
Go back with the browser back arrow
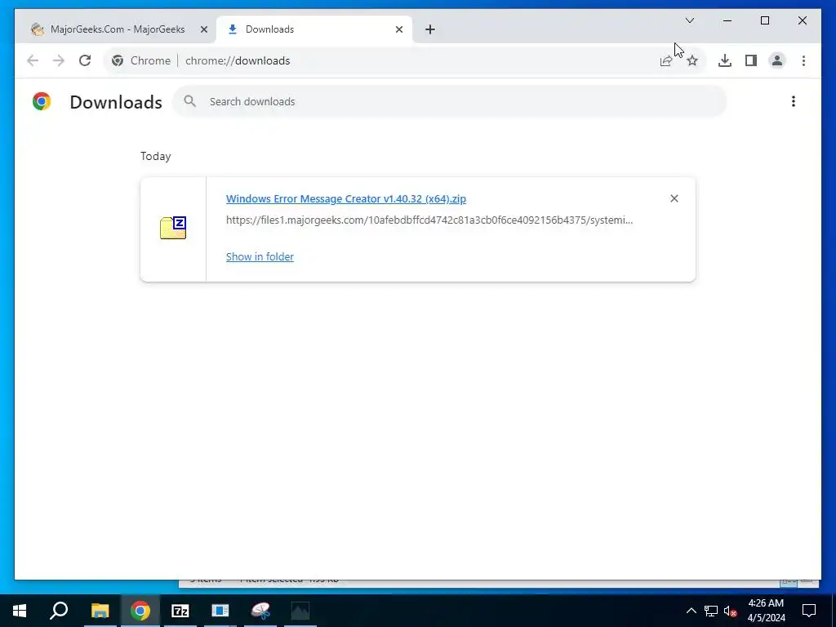(x=33, y=60)
